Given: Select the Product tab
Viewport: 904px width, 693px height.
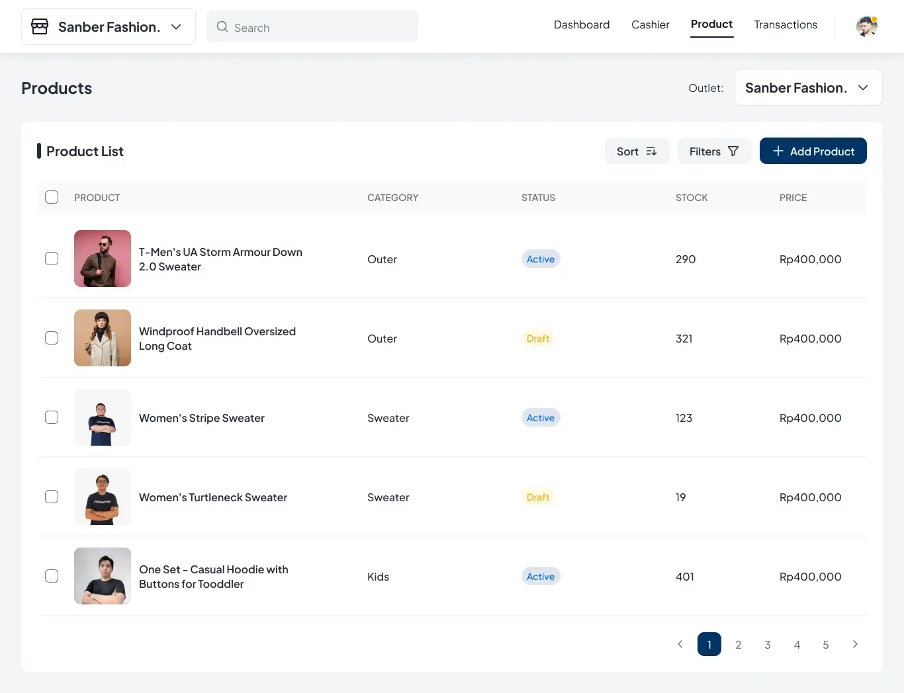Looking at the screenshot, I should [711, 24].
